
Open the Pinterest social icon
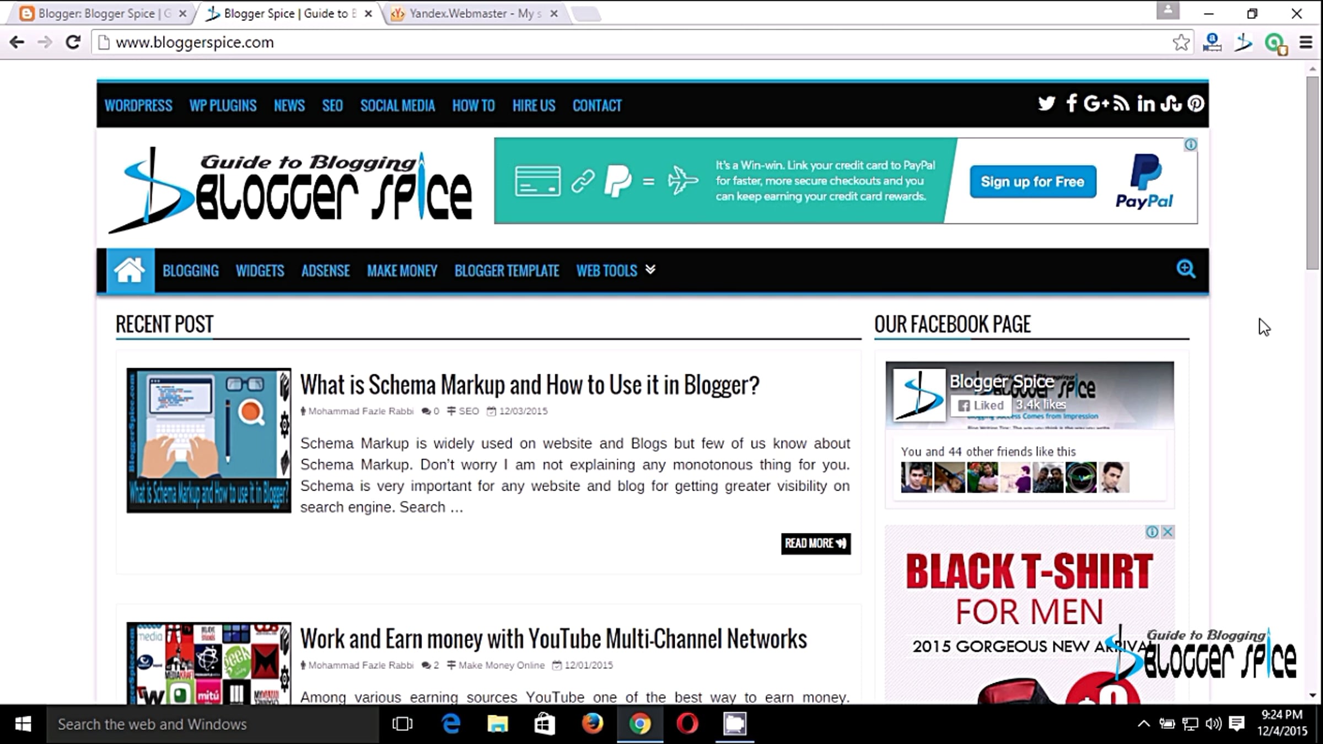click(x=1196, y=104)
